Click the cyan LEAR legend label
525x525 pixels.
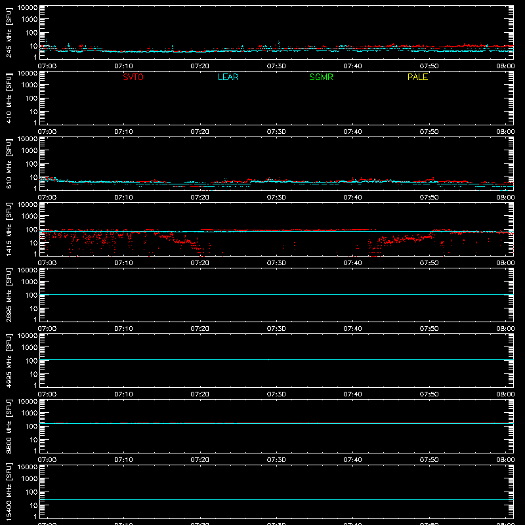(228, 77)
